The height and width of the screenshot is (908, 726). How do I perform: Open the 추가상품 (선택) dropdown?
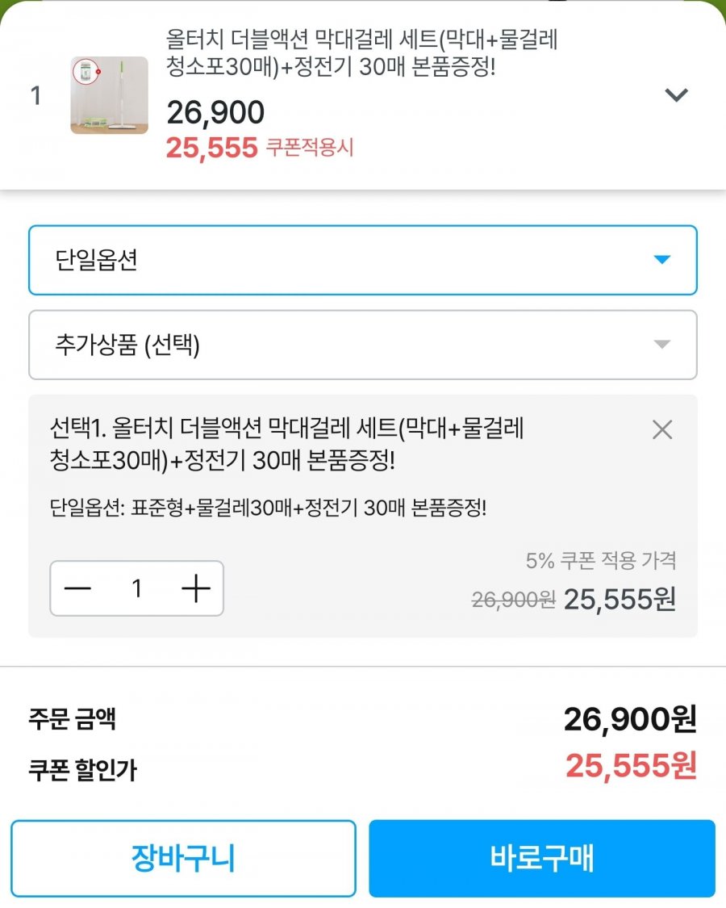363,345
